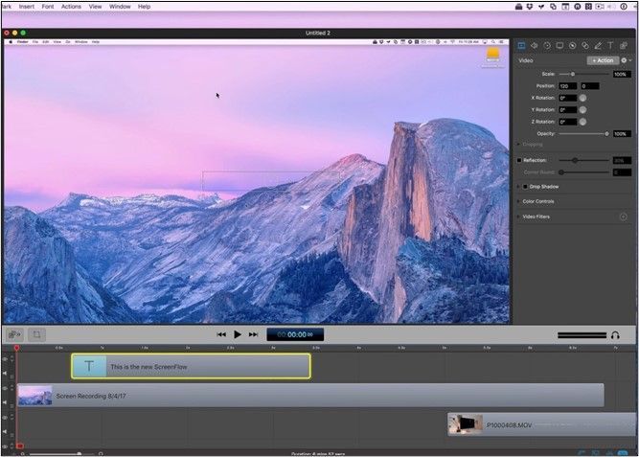This screenshot has width=639, height=457.
Task: Open the Actions menu in menu bar
Action: pyautogui.click(x=71, y=6)
